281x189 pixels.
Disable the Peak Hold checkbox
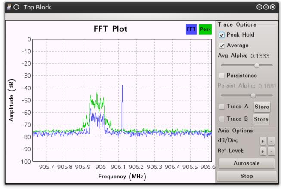point(222,35)
